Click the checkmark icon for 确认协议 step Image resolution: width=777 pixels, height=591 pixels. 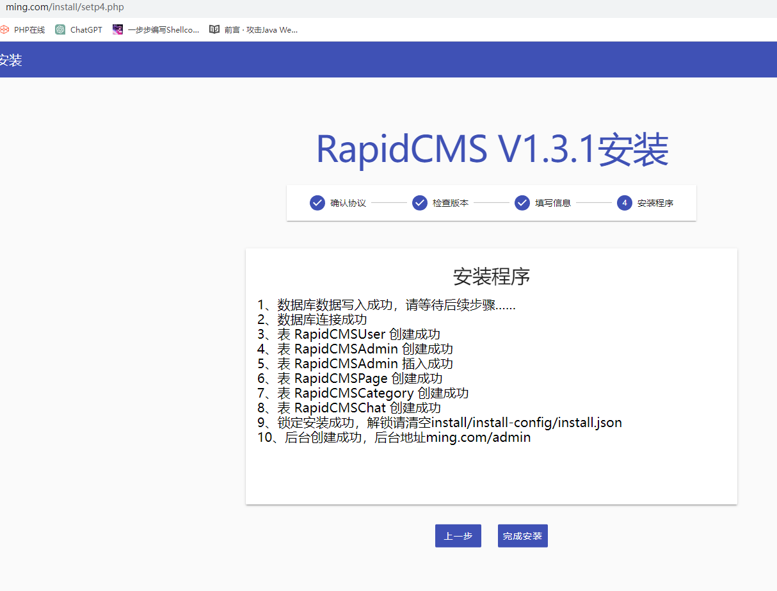tap(317, 203)
